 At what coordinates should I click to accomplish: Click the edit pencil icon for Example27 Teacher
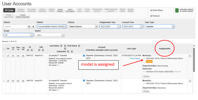point(8,56)
